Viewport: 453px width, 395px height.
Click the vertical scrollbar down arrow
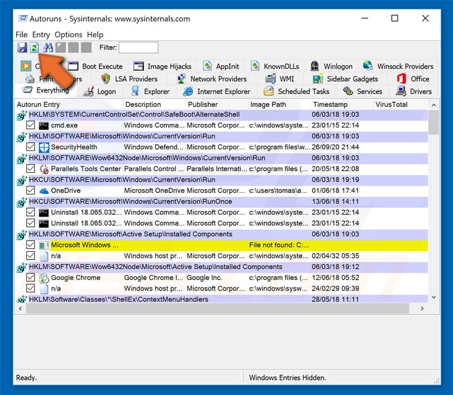pos(434,297)
